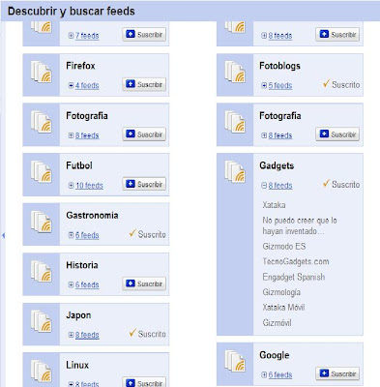Screen dimensions: 380x387
Task: Click the Suscrito status on Gastronomia
Action: [x=147, y=234]
